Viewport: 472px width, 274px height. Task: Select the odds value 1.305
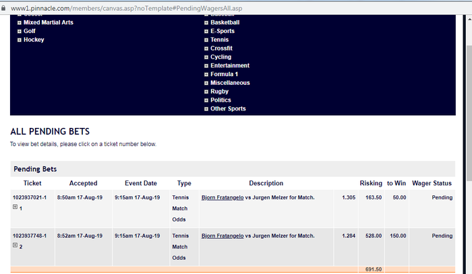coord(349,198)
